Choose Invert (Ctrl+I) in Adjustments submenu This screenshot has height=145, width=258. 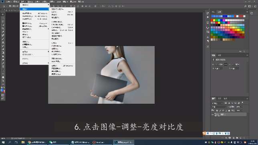[62, 43]
